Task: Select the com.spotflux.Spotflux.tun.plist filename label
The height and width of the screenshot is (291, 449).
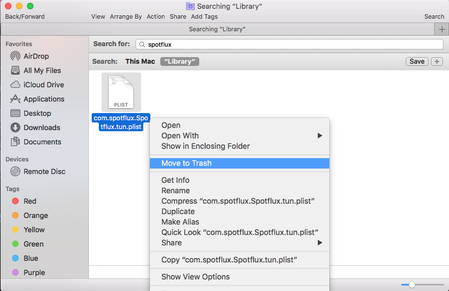Action: coord(121,122)
